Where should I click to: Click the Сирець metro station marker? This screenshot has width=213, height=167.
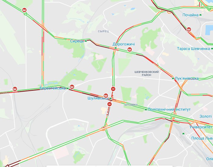[86, 41]
